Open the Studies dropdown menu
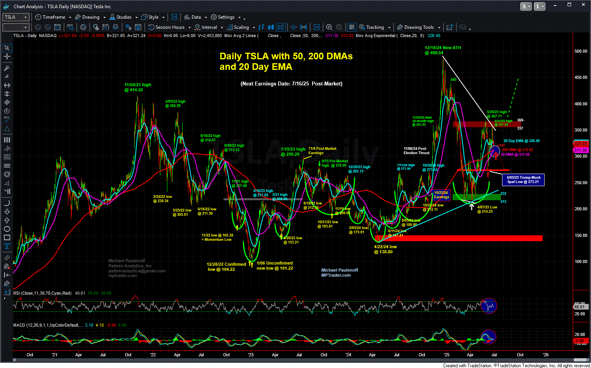The width and height of the screenshot is (591, 368). (x=123, y=17)
